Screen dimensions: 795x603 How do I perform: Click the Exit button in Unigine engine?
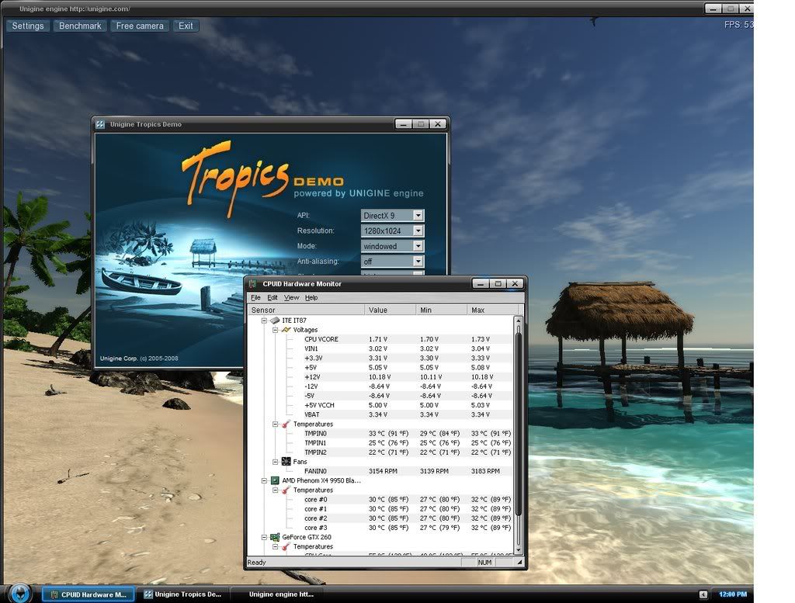click(186, 26)
